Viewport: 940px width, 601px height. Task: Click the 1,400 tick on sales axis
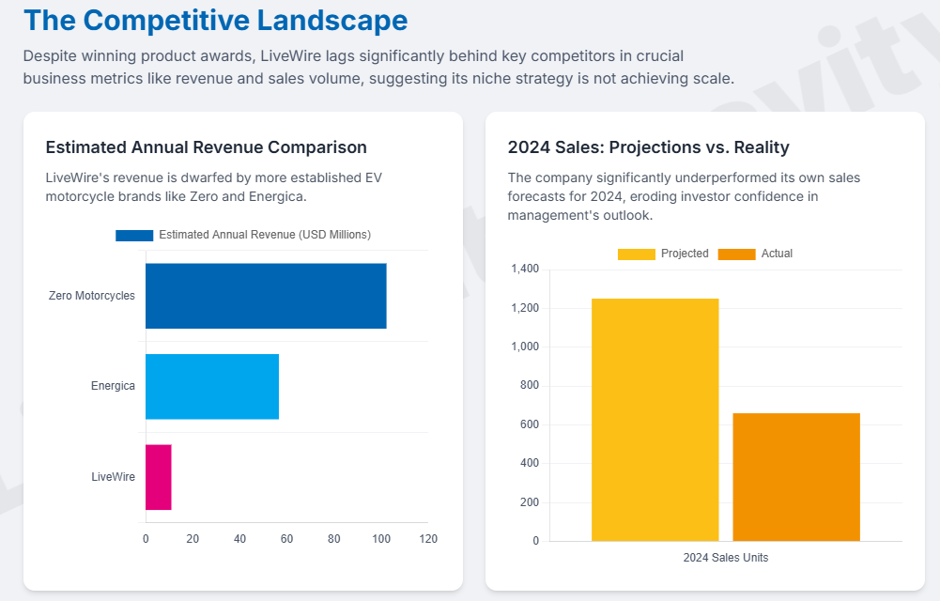(x=525, y=270)
